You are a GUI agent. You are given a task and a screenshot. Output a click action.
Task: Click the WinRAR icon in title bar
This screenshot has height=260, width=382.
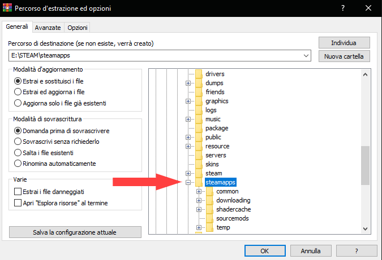click(7, 8)
